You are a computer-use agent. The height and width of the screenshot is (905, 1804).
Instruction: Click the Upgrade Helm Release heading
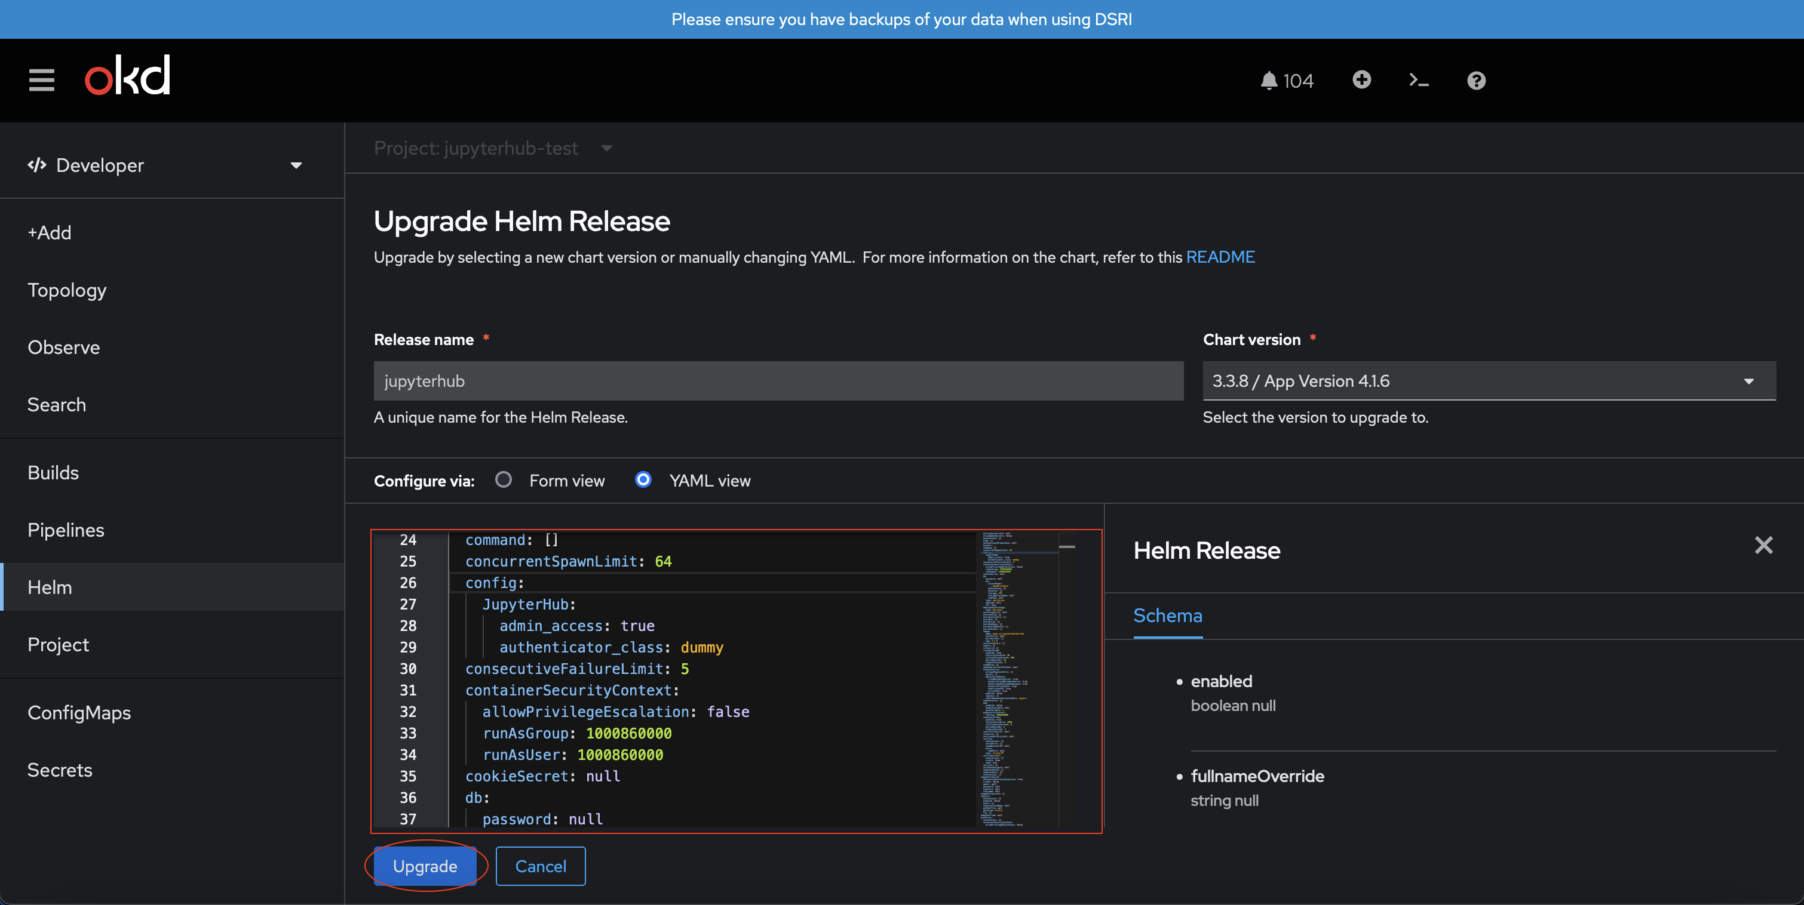pos(521,221)
